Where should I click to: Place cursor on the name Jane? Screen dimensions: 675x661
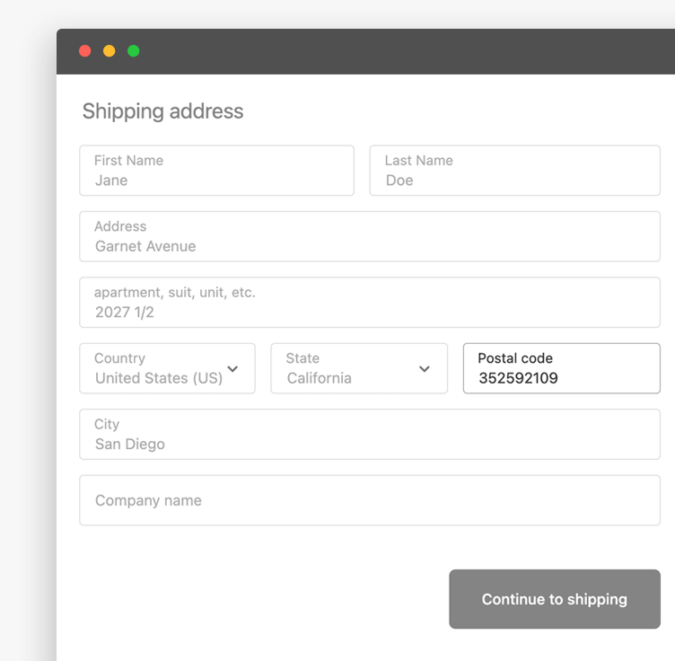(111, 181)
